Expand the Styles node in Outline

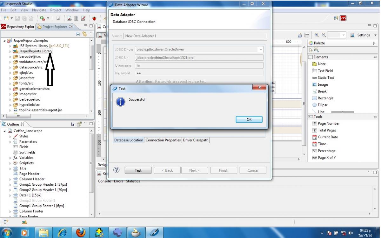(10, 136)
